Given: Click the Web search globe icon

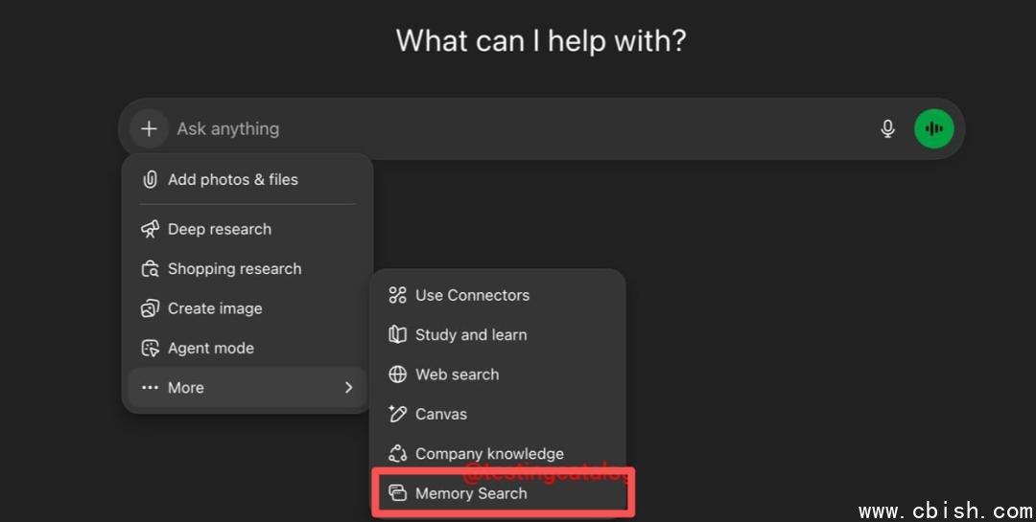Looking at the screenshot, I should pos(397,374).
